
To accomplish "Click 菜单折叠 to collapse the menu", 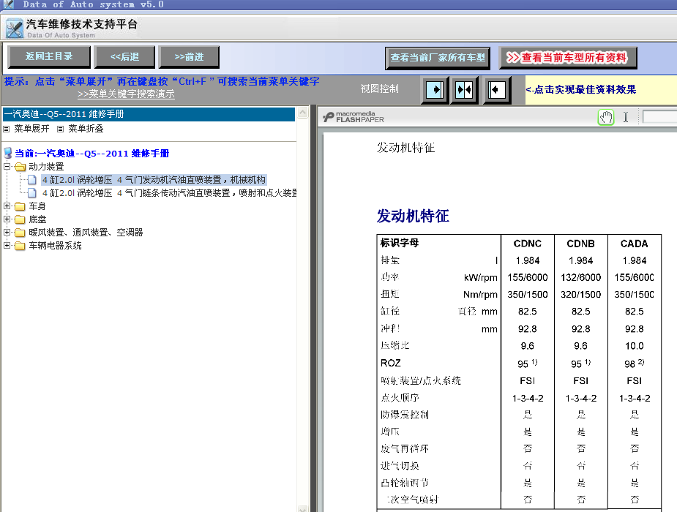I will click(x=86, y=129).
